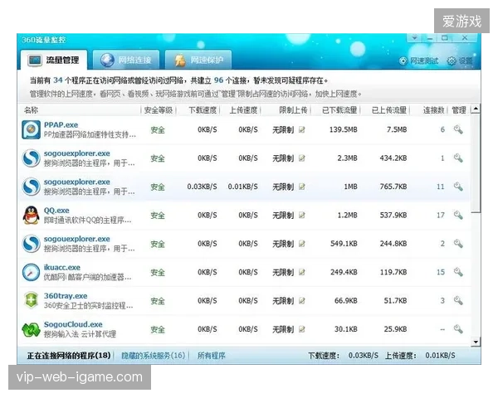Edit upload limit for sogouexplorer.exe with 549.1KB
This screenshot has width=498, height=398.
click(x=302, y=244)
